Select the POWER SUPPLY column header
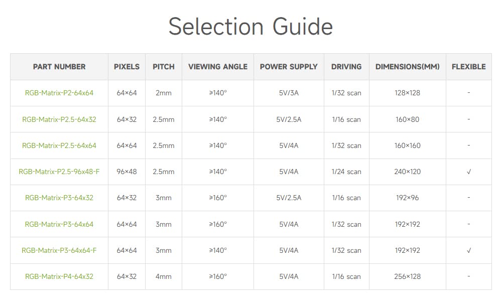The height and width of the screenshot is (299, 502). tap(289, 67)
